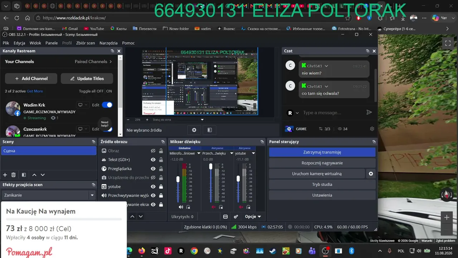Click Uruchom kamerę wirtualną button
The height and width of the screenshot is (258, 458).
[x=317, y=174]
